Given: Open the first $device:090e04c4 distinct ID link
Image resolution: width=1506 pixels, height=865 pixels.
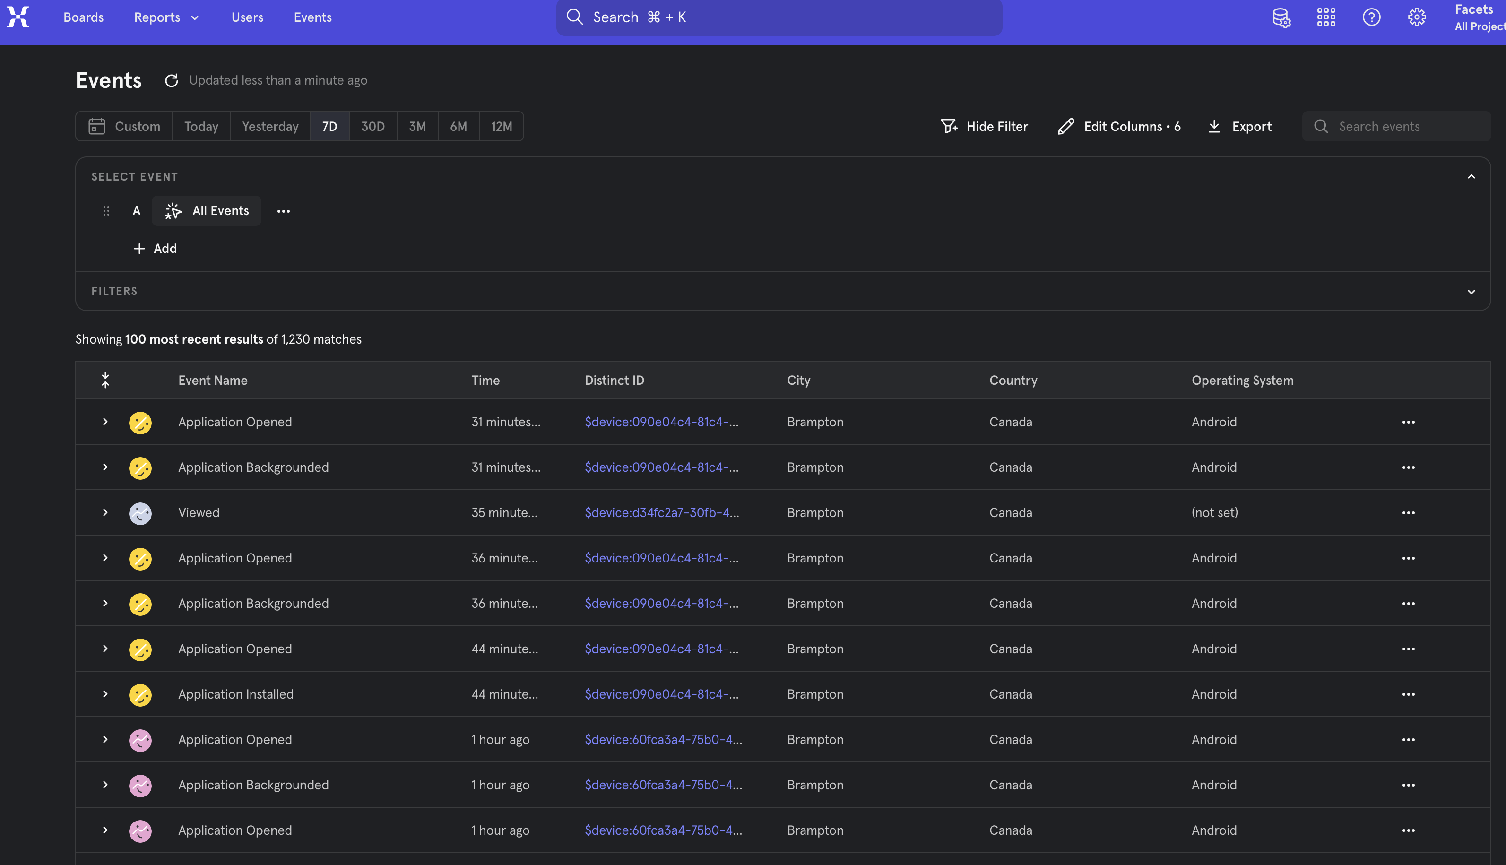Looking at the screenshot, I should 661,422.
